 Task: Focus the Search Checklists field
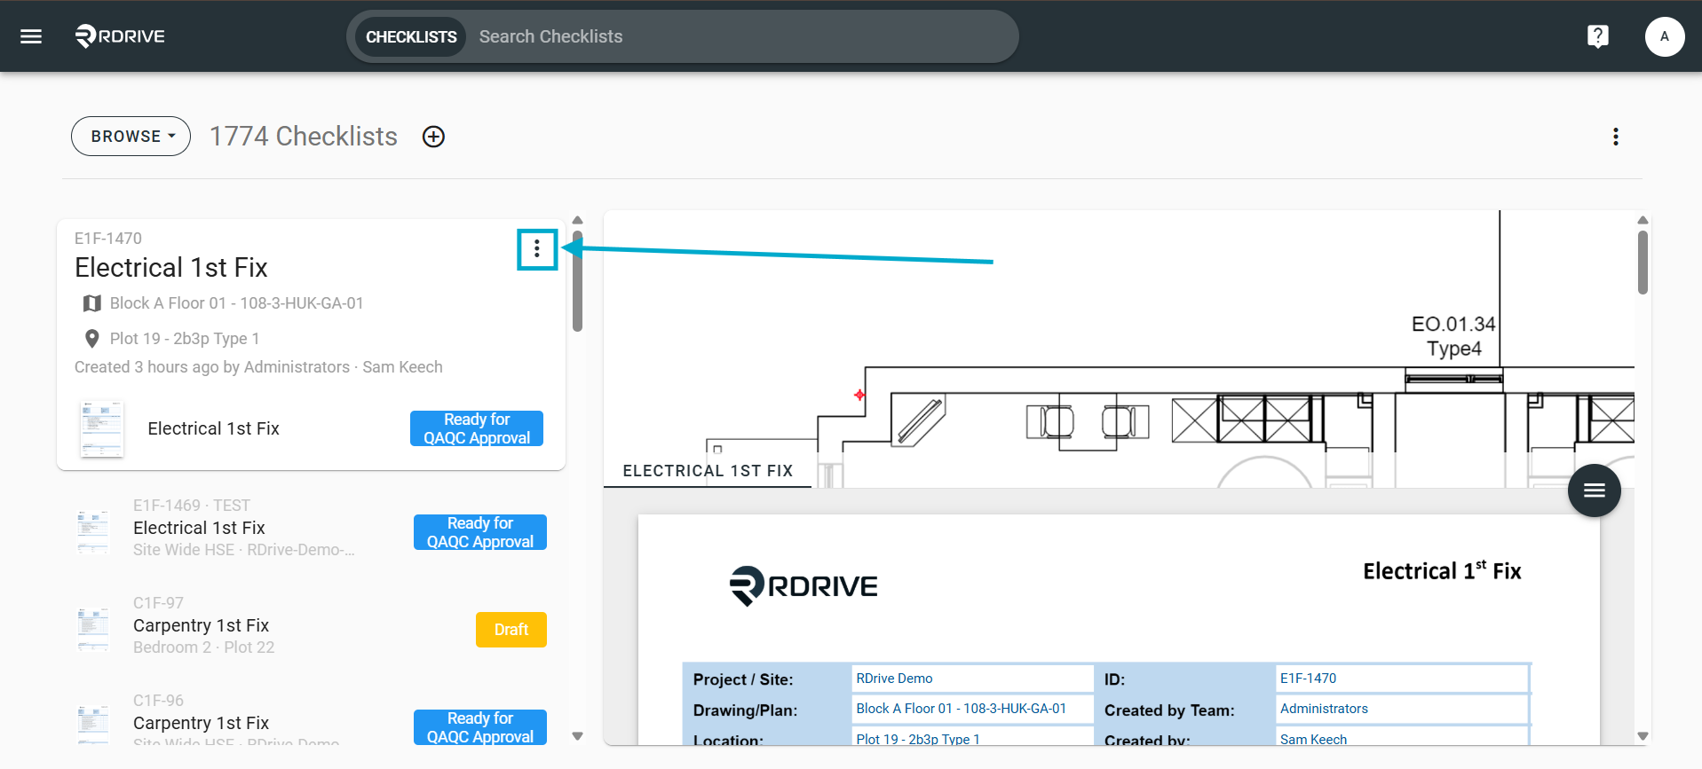[741, 36]
